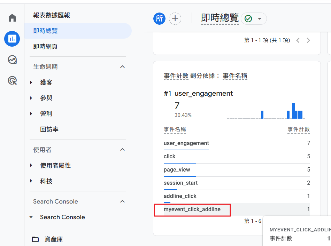Collapse the Search Console section header
This screenshot has width=331, height=246.
[122, 201]
